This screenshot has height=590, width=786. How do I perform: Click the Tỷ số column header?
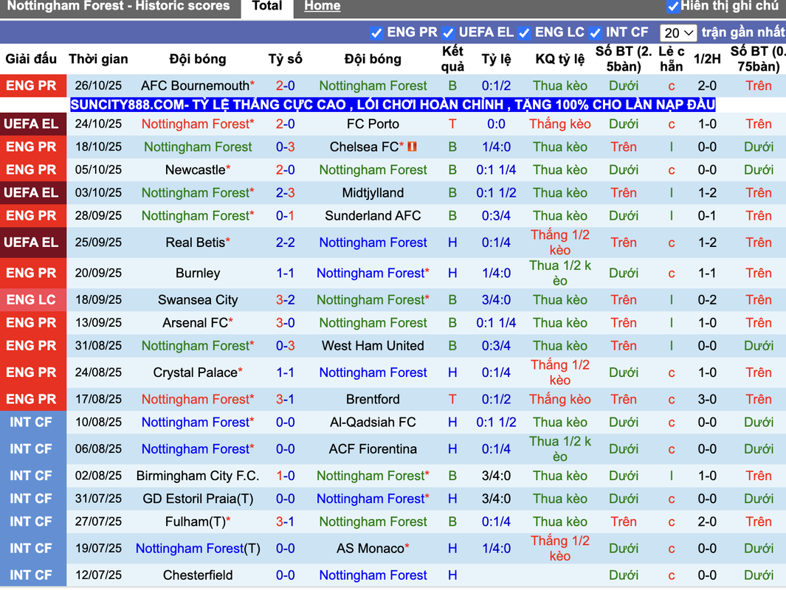285,59
